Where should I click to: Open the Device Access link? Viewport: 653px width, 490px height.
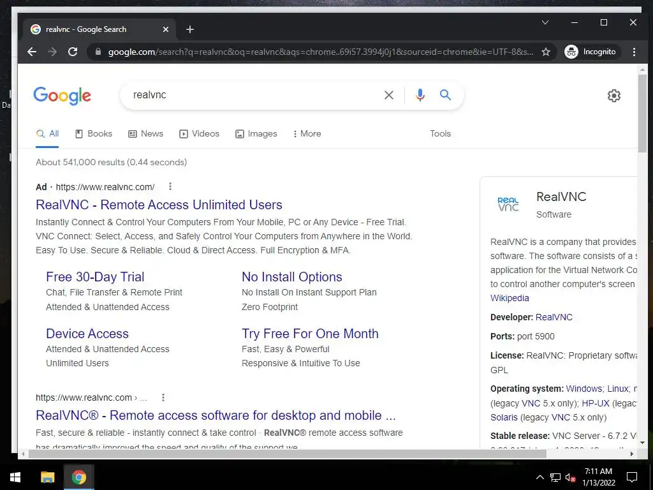[87, 333]
